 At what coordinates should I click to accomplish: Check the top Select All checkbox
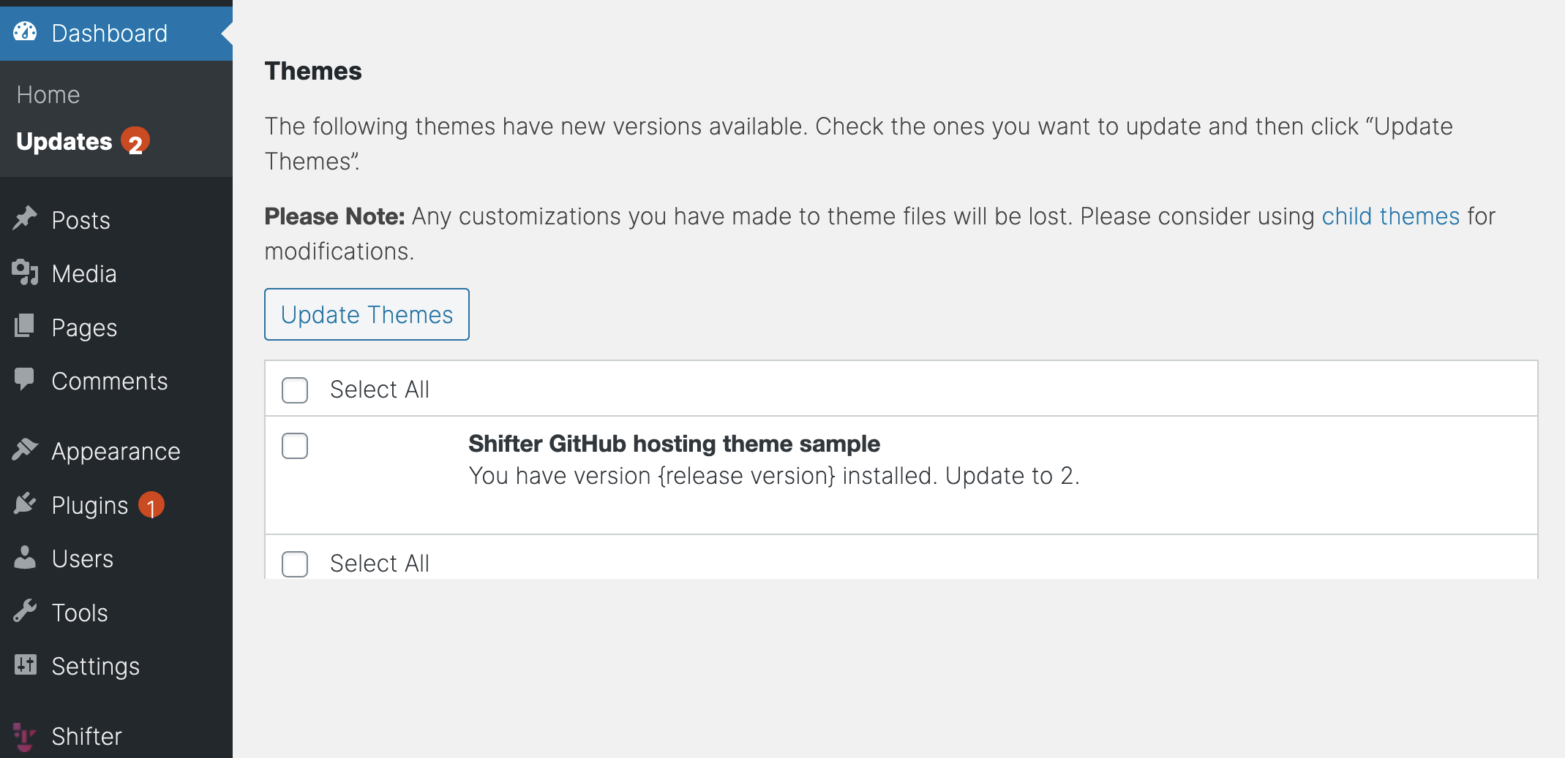click(295, 390)
